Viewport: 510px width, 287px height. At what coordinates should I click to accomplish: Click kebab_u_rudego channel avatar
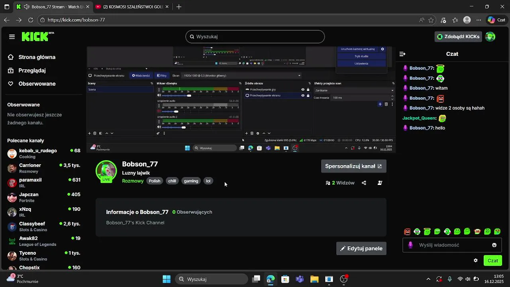12,153
